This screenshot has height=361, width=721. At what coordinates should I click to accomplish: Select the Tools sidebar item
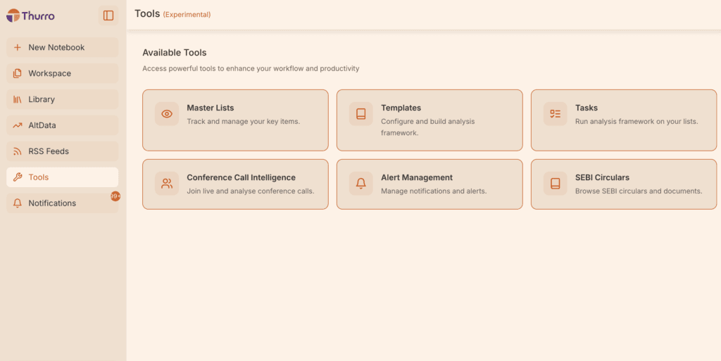point(63,177)
